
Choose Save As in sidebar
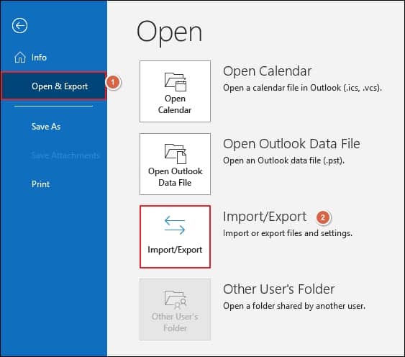click(x=46, y=127)
